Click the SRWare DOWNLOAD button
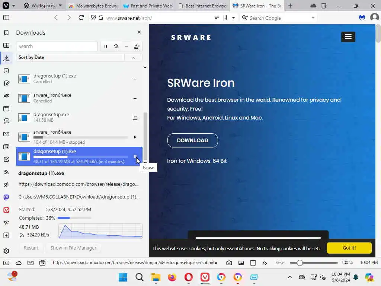 click(x=192, y=140)
